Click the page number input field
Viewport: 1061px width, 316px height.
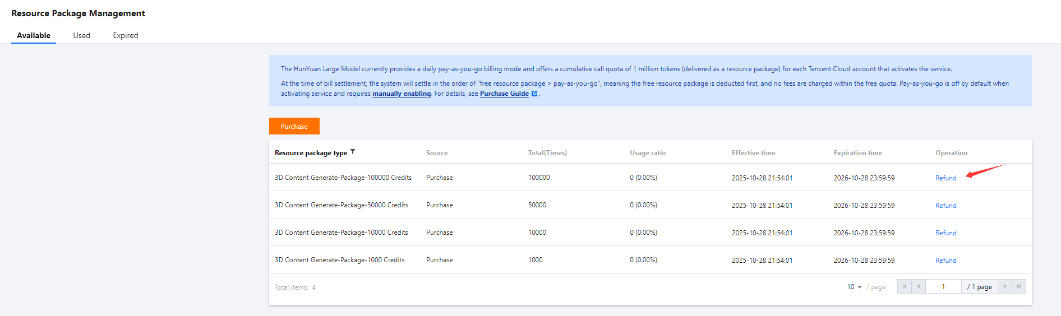tap(943, 286)
